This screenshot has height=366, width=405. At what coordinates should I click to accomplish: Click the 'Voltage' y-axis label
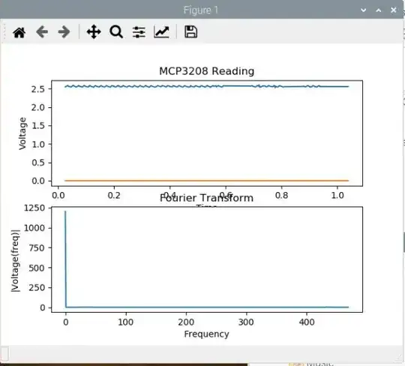click(x=22, y=133)
